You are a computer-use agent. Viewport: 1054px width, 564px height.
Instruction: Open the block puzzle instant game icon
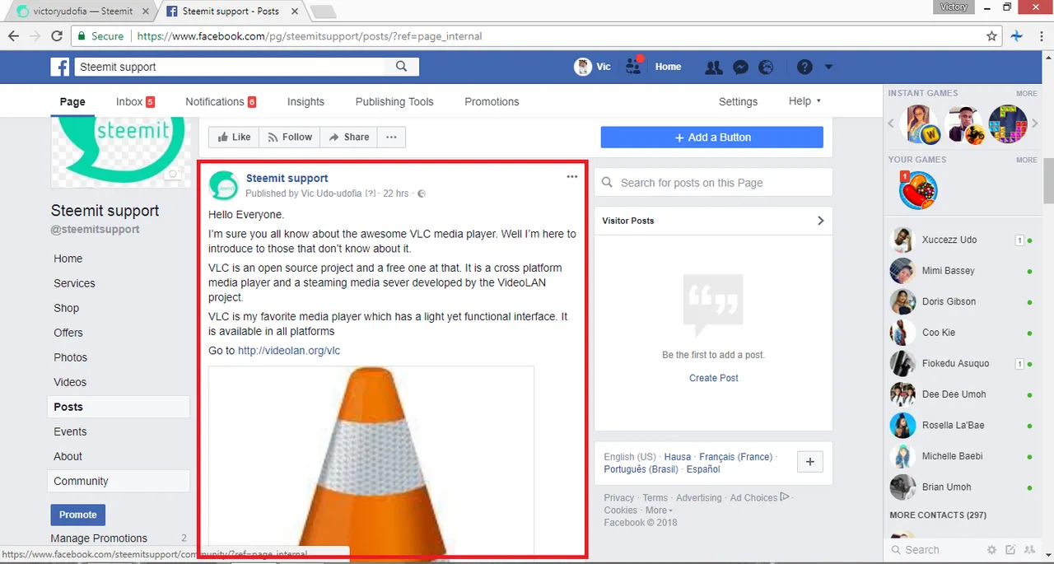1008,124
